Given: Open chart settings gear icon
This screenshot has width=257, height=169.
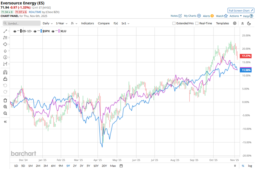Looking at the screenshot, I should click(235, 23).
